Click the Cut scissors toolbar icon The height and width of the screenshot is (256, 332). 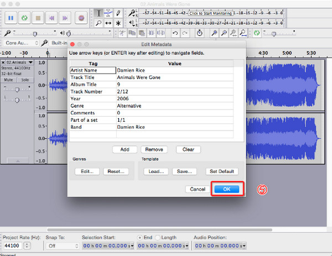122,33
